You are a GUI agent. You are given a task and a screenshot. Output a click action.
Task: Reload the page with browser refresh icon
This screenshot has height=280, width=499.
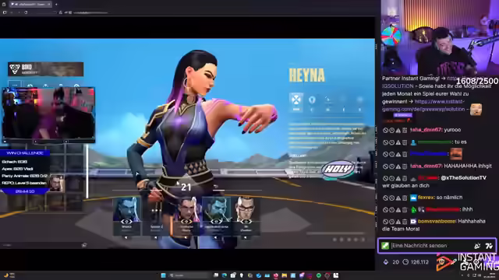[26, 12]
